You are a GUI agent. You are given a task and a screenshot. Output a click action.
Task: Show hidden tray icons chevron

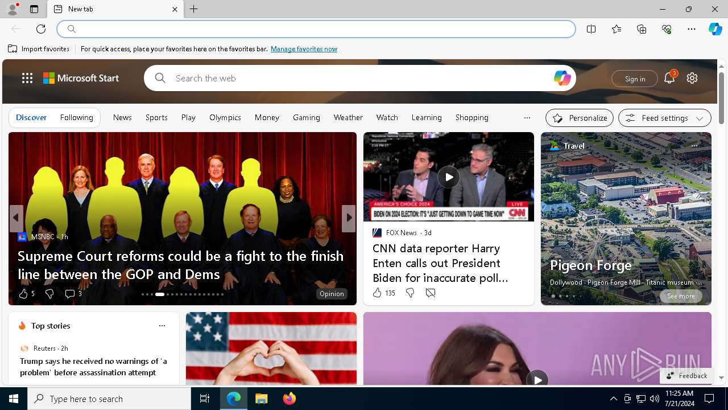tap(613, 399)
